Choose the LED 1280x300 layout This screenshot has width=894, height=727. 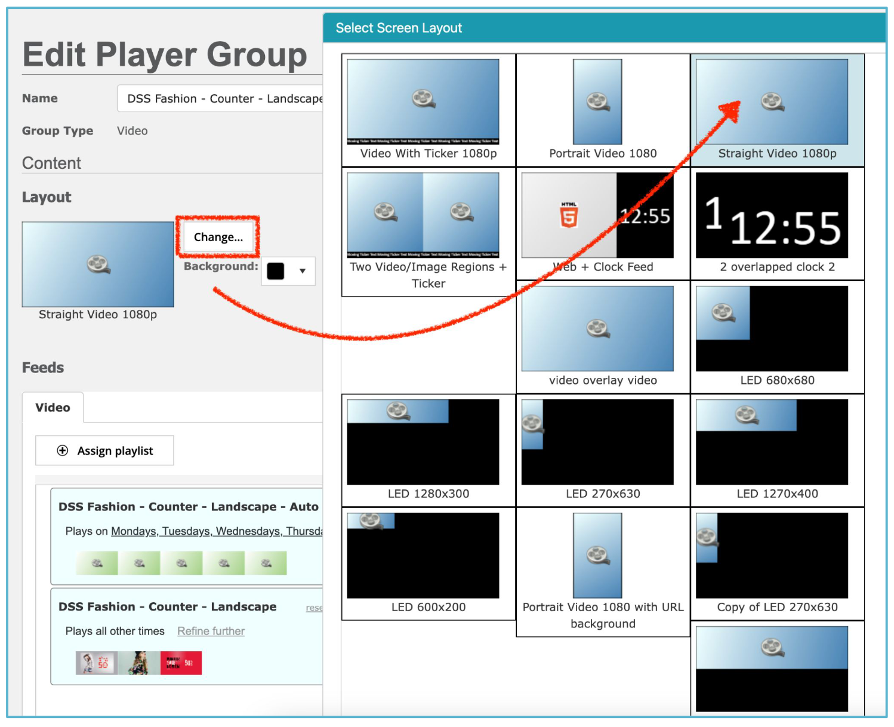[x=428, y=450]
